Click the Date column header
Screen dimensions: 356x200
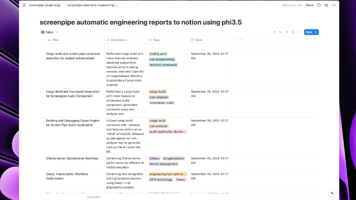[x=210, y=40]
